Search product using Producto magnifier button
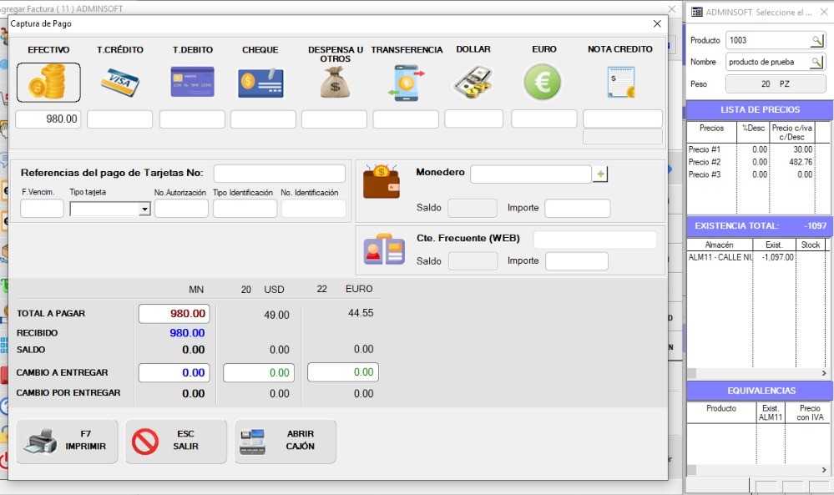 point(816,40)
